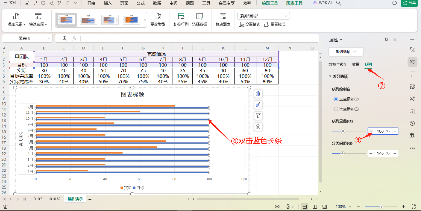Switch to sheet tab 0103
Image resolution: width=421 pixels, height=211 pixels.
38,199
